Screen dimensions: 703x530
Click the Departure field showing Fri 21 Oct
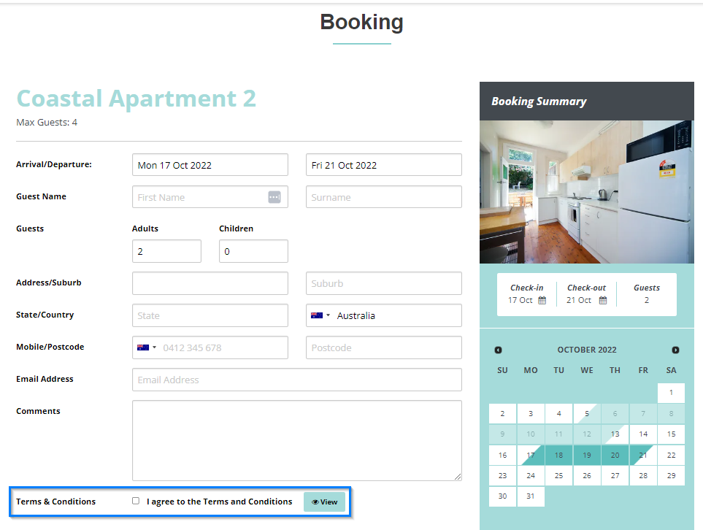click(x=383, y=164)
